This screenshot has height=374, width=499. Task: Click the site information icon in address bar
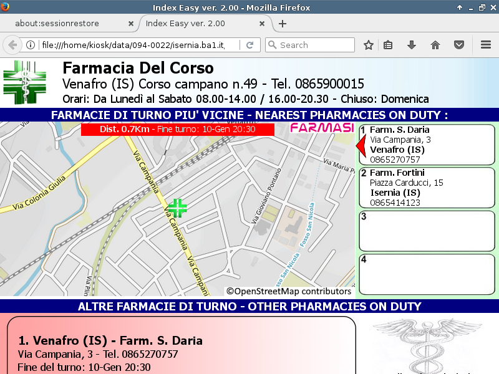pyautogui.click(x=30, y=45)
